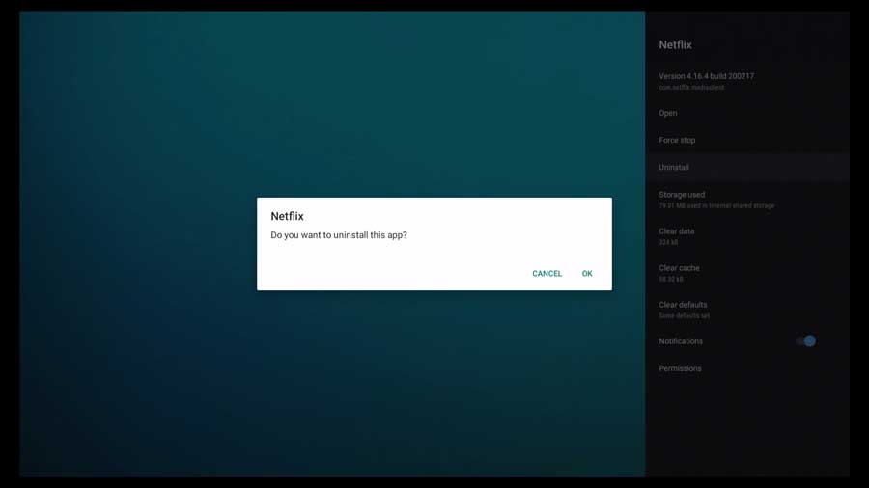
Task: Confirm uninstall with the OK button
Action: click(587, 273)
